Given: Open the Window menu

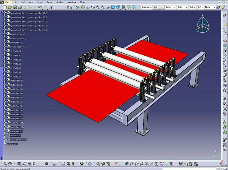Looking at the screenshot, I should pos(72,2).
